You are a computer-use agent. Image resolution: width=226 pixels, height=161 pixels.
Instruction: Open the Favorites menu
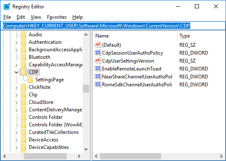click(x=57, y=17)
